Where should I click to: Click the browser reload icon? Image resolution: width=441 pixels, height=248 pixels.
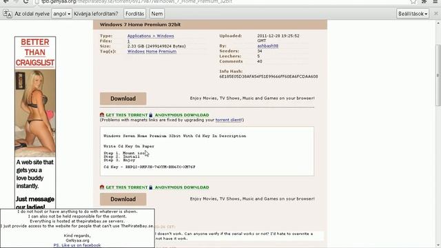point(25,1)
